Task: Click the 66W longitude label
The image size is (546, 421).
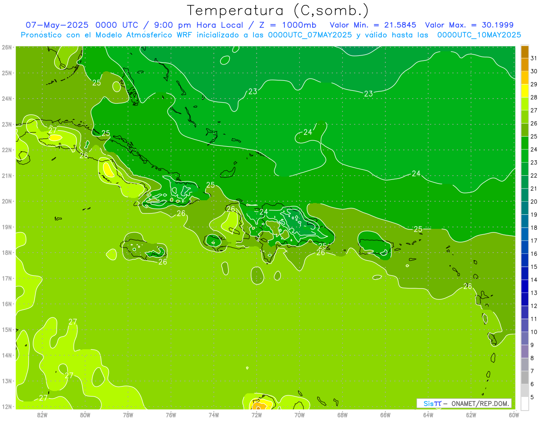Action: click(385, 415)
